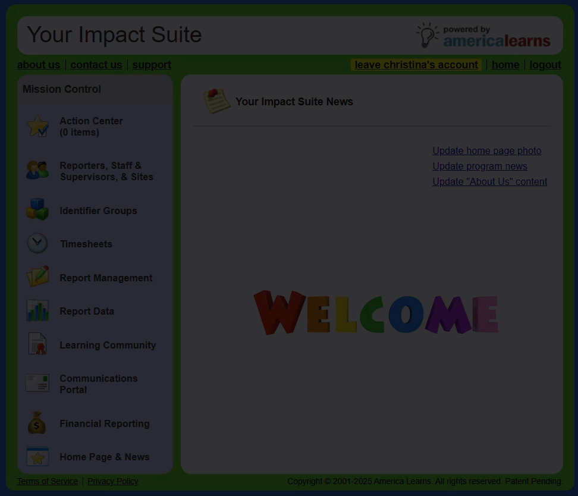Log out using the logout link
Screen dimensions: 578x496
click(545, 65)
